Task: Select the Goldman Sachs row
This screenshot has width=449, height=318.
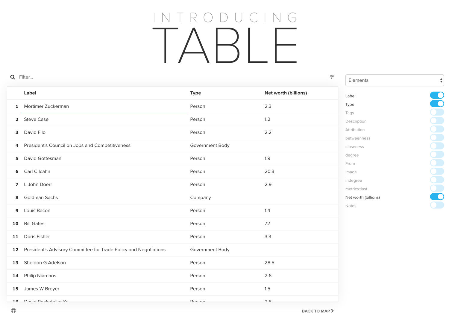Action: click(41, 198)
